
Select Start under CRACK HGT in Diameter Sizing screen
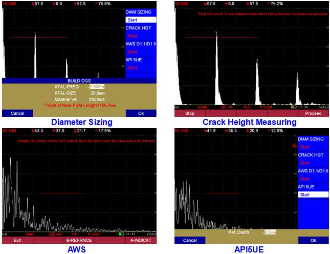133,36
